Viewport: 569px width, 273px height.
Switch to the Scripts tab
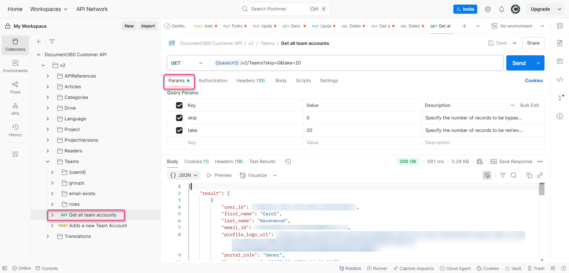tap(303, 81)
